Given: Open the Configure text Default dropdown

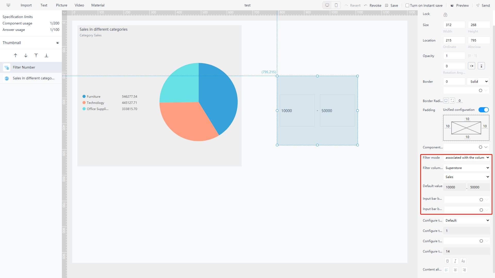Looking at the screenshot, I should 467,220.
